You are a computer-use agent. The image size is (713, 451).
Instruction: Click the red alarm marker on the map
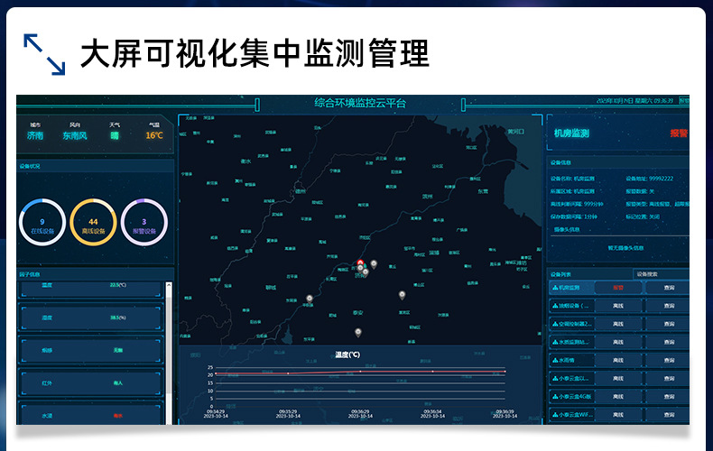tap(360, 262)
